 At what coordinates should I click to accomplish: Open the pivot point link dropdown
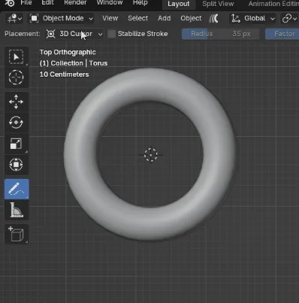289,18
